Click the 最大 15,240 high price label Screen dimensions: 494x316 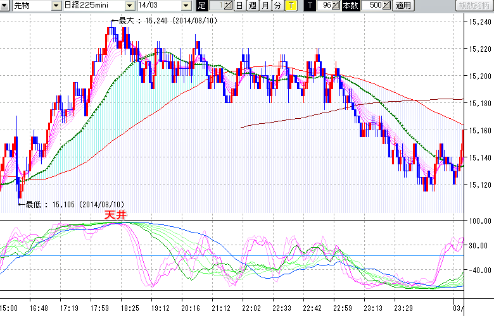[166, 21]
